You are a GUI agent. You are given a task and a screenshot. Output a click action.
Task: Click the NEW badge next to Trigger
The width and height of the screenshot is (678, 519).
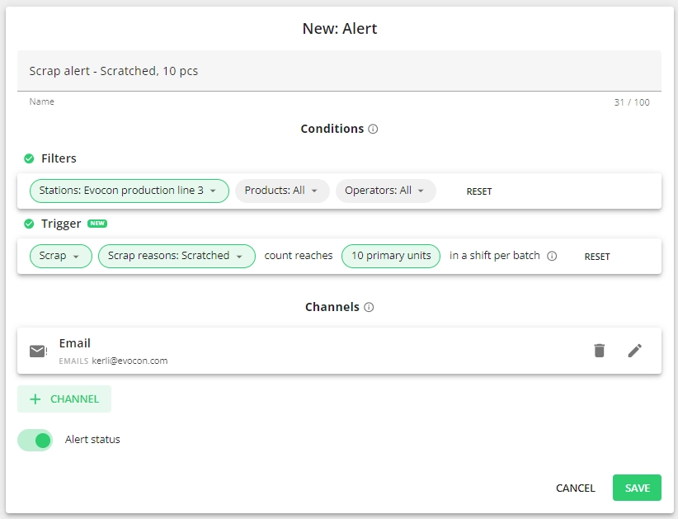pos(97,224)
